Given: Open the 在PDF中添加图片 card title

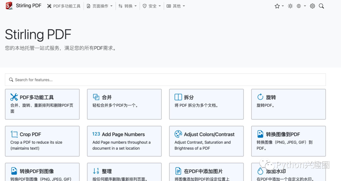Looking at the screenshot, I should coord(203,172).
